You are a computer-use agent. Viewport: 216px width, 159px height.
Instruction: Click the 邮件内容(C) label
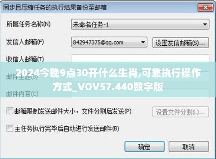22,94
